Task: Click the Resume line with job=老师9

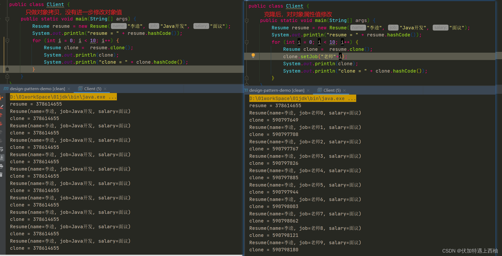Action: 305,243
